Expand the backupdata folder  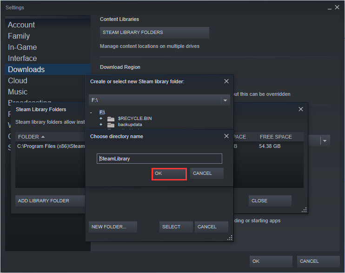coord(101,124)
